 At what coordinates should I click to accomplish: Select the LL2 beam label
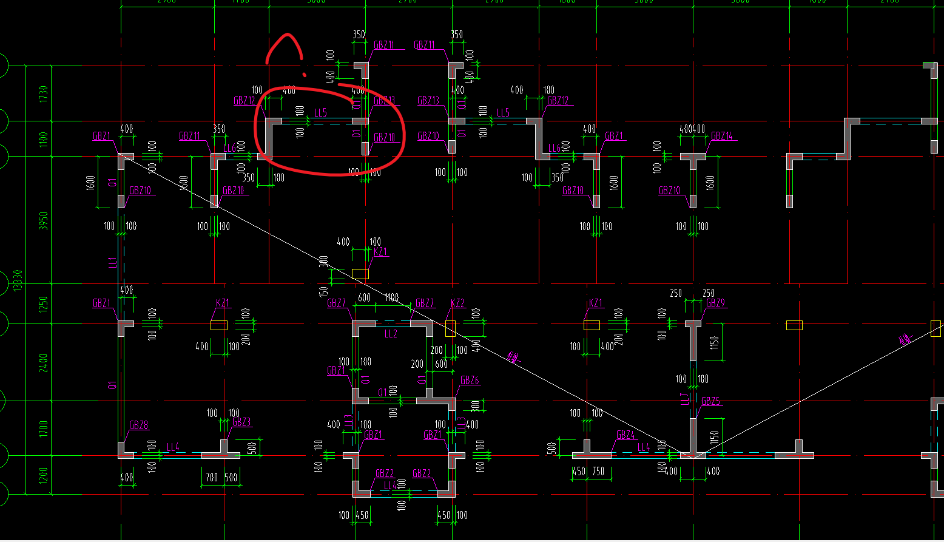(391, 333)
